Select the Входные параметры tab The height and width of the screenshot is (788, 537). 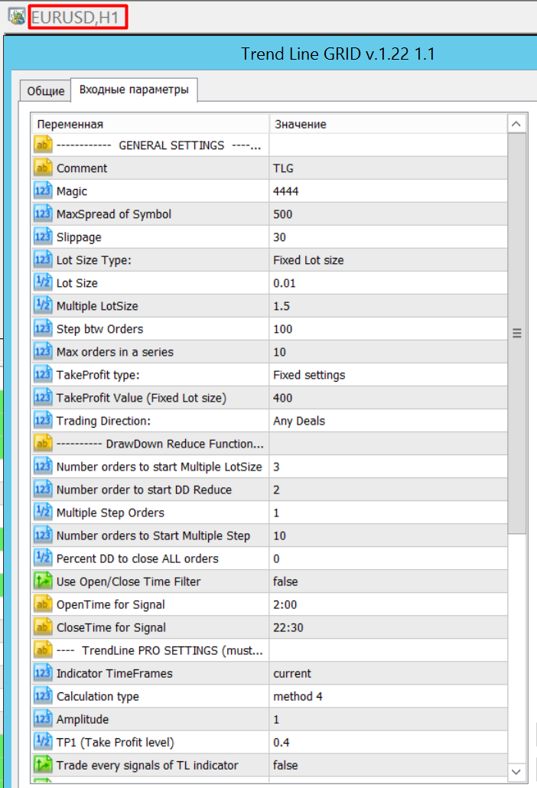tap(134, 90)
